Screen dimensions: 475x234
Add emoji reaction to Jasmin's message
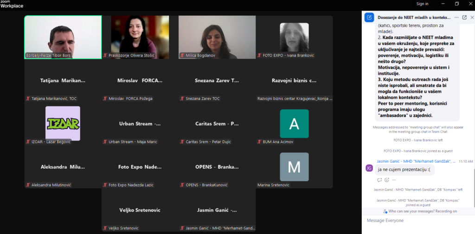(x=387, y=180)
